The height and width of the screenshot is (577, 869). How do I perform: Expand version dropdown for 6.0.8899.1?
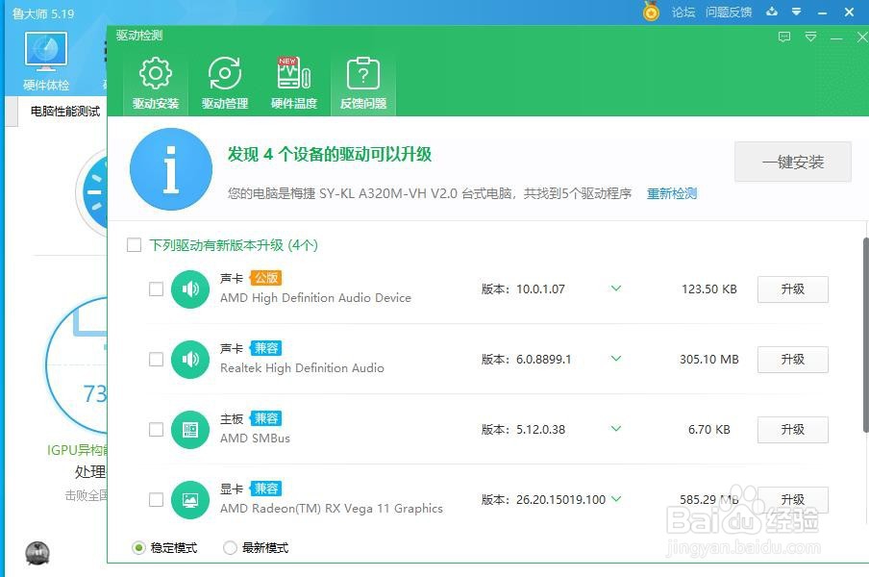pos(616,359)
